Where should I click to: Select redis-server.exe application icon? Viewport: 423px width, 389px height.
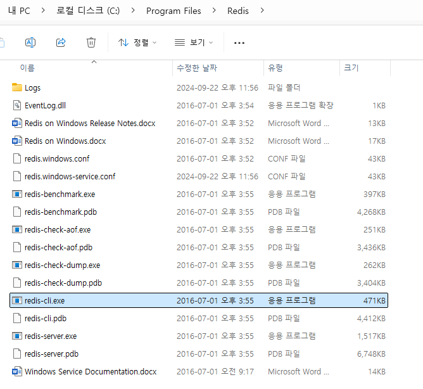[17, 336]
